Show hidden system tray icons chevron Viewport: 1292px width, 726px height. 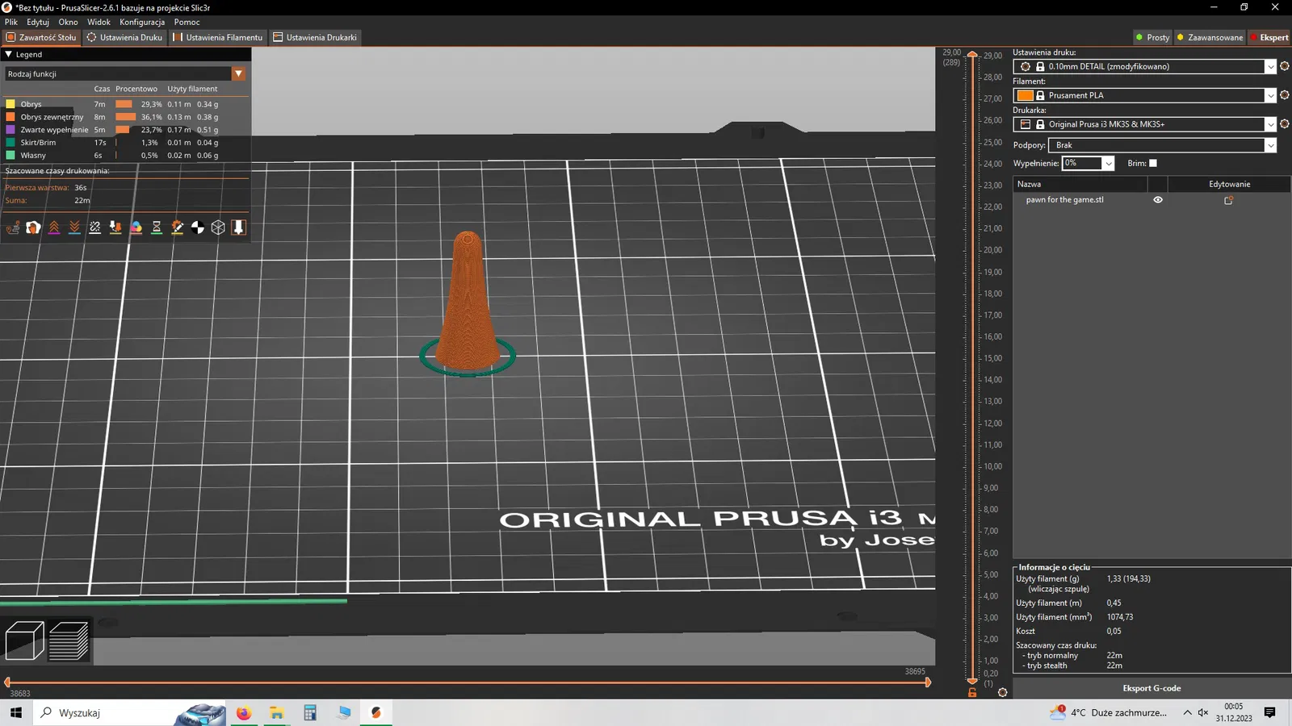pos(1187,713)
